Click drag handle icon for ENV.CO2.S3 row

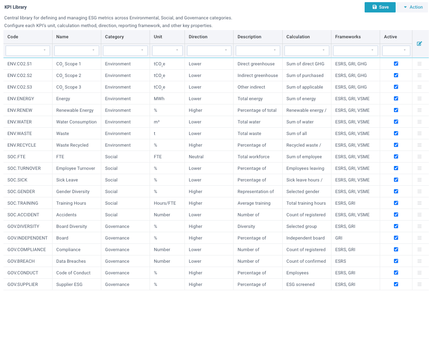click(419, 87)
